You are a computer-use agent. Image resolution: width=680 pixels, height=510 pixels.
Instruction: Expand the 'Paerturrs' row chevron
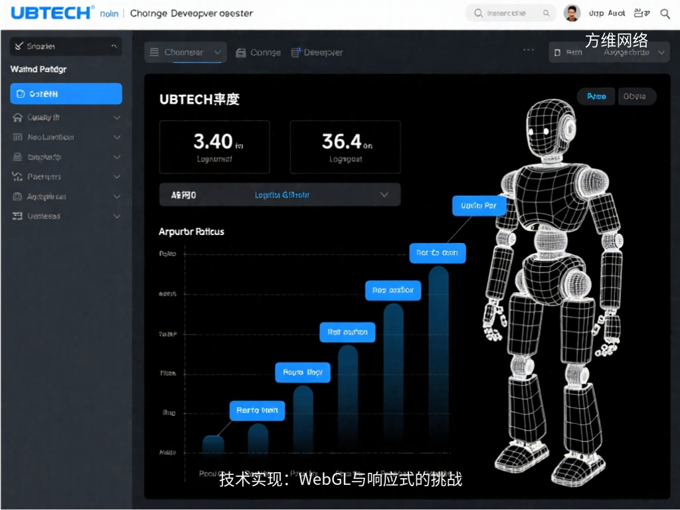[x=117, y=177]
